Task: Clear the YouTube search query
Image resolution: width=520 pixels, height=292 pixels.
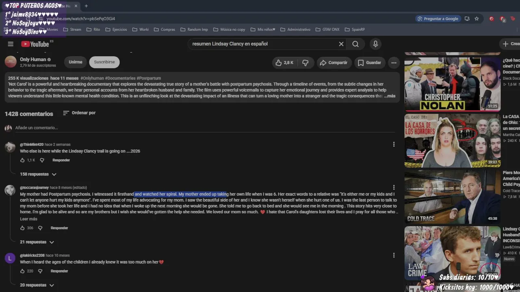Action: click(341, 44)
